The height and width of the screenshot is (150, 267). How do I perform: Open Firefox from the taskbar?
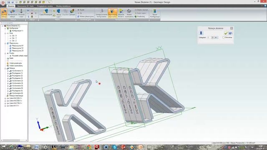click(x=132, y=147)
